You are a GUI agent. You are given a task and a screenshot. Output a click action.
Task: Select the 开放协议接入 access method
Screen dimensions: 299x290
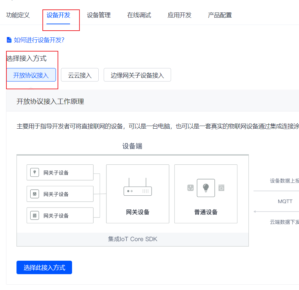click(x=31, y=75)
